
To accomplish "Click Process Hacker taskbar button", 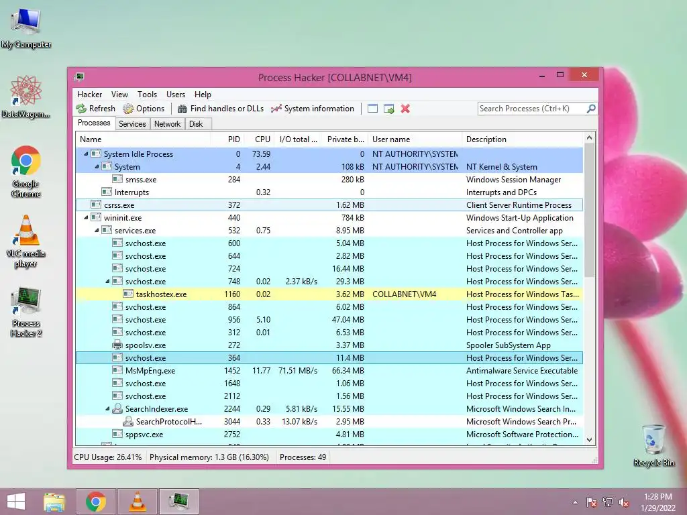I will (178, 502).
